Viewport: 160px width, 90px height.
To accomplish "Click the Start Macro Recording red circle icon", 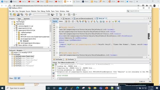I will (x=107, y=21).
